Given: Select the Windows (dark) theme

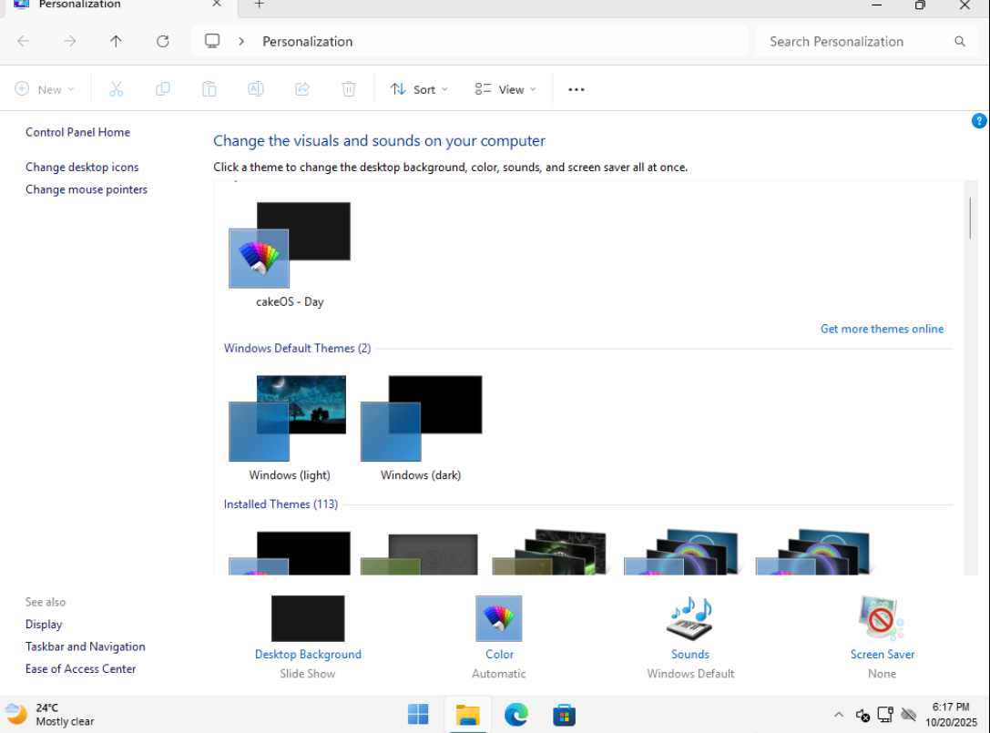Looking at the screenshot, I should click(x=421, y=420).
